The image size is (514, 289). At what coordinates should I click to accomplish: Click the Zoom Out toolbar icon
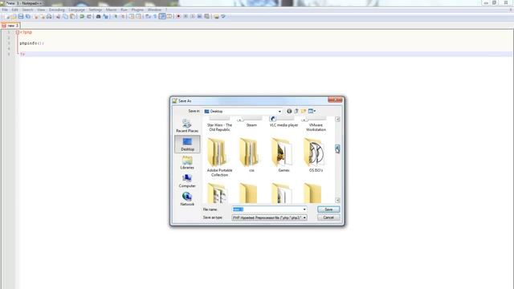(123, 16)
